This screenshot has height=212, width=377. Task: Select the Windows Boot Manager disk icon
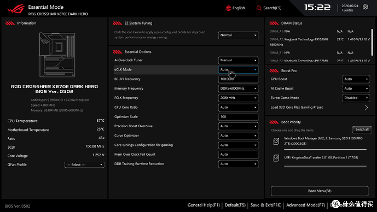coord(276,141)
